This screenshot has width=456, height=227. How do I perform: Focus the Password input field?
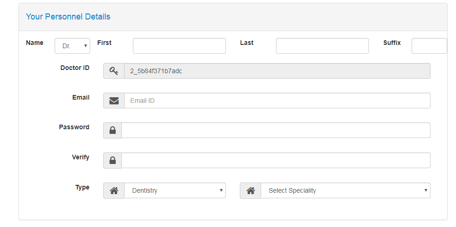275,131
